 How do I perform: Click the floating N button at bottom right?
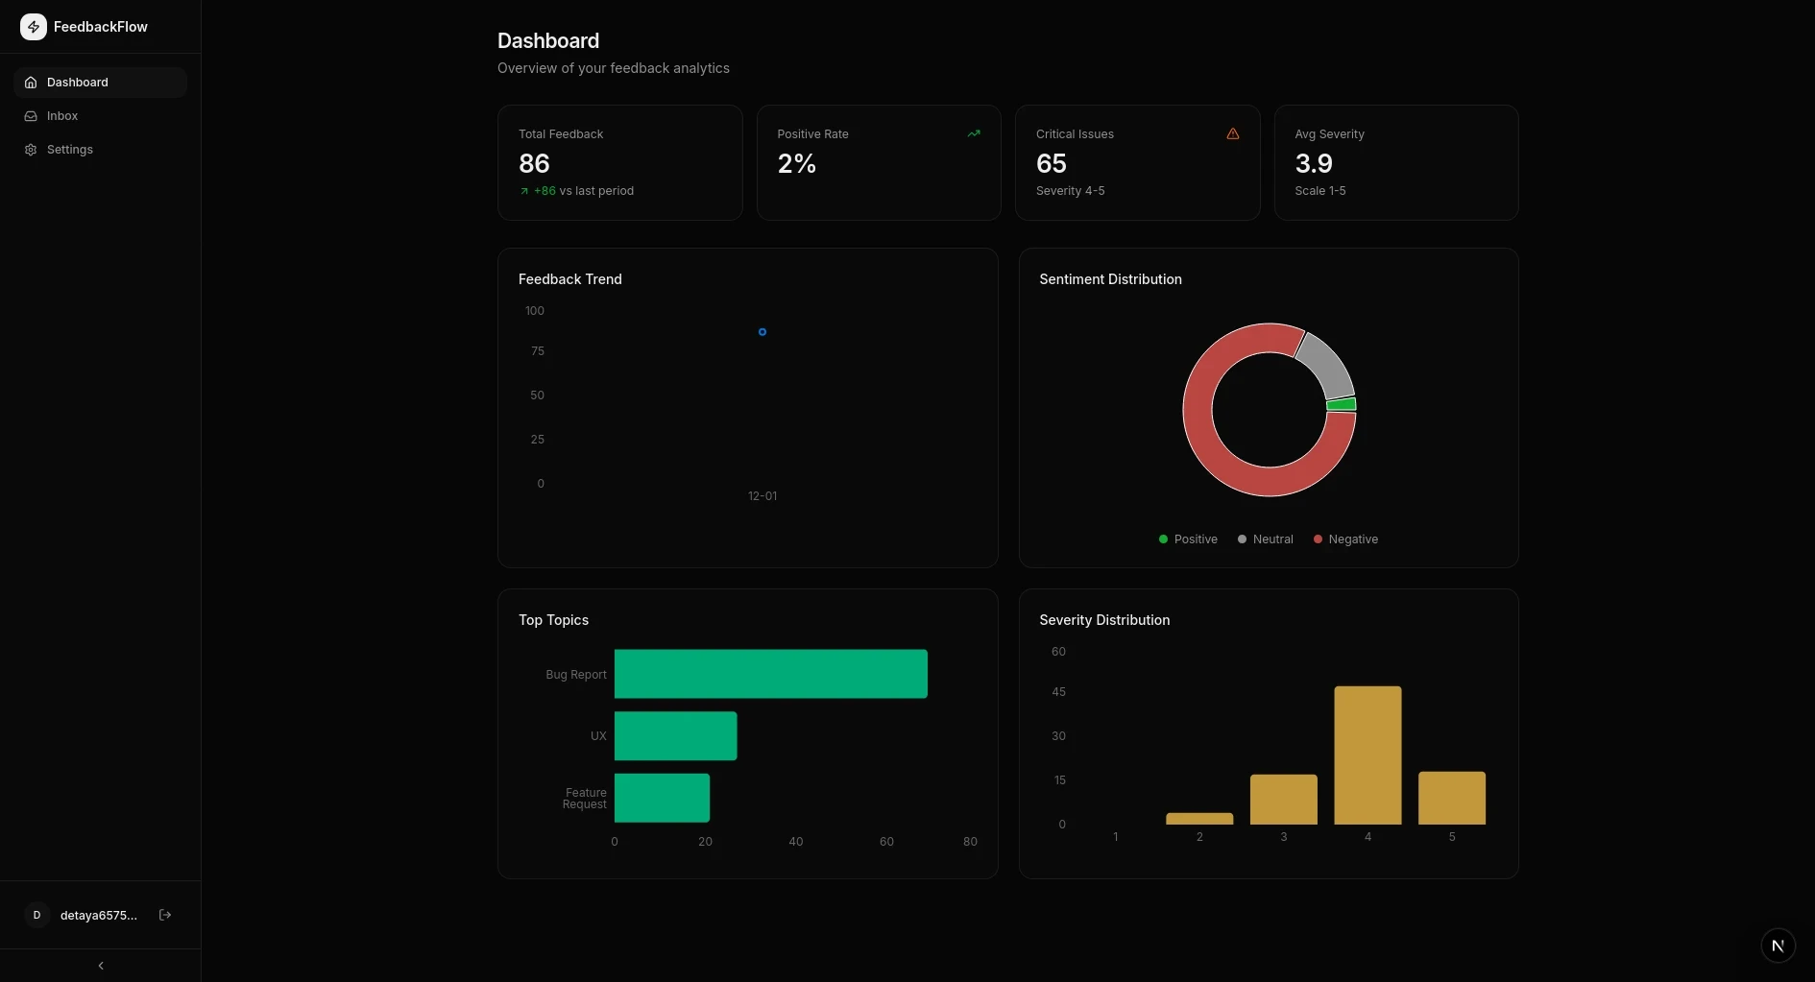(1778, 946)
